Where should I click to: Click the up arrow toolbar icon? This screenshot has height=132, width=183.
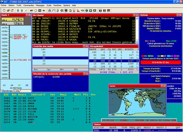(22, 10)
